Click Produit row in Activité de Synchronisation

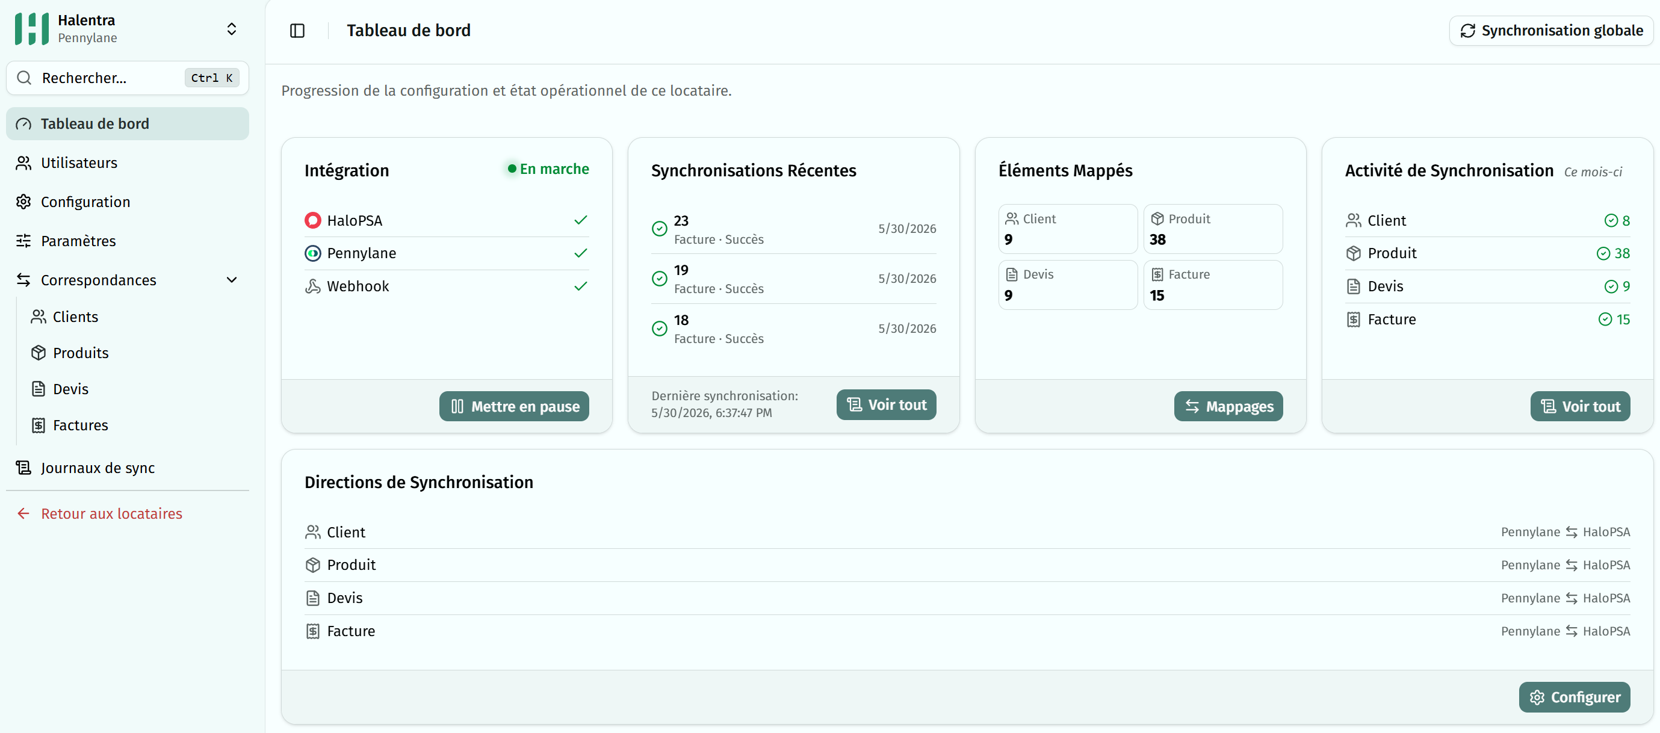(1487, 253)
